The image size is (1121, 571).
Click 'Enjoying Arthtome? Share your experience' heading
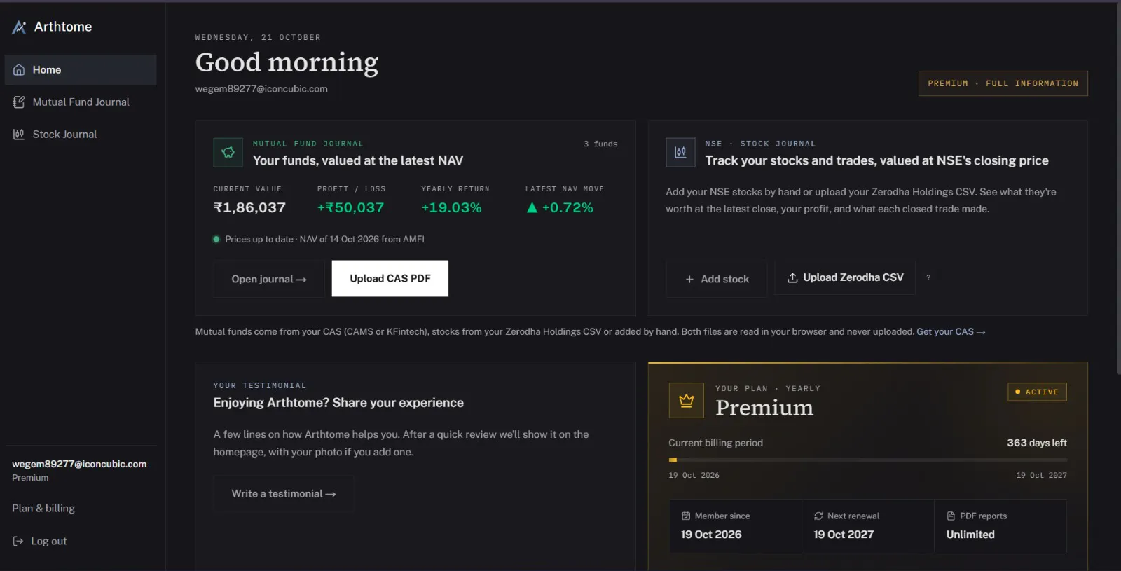point(338,403)
